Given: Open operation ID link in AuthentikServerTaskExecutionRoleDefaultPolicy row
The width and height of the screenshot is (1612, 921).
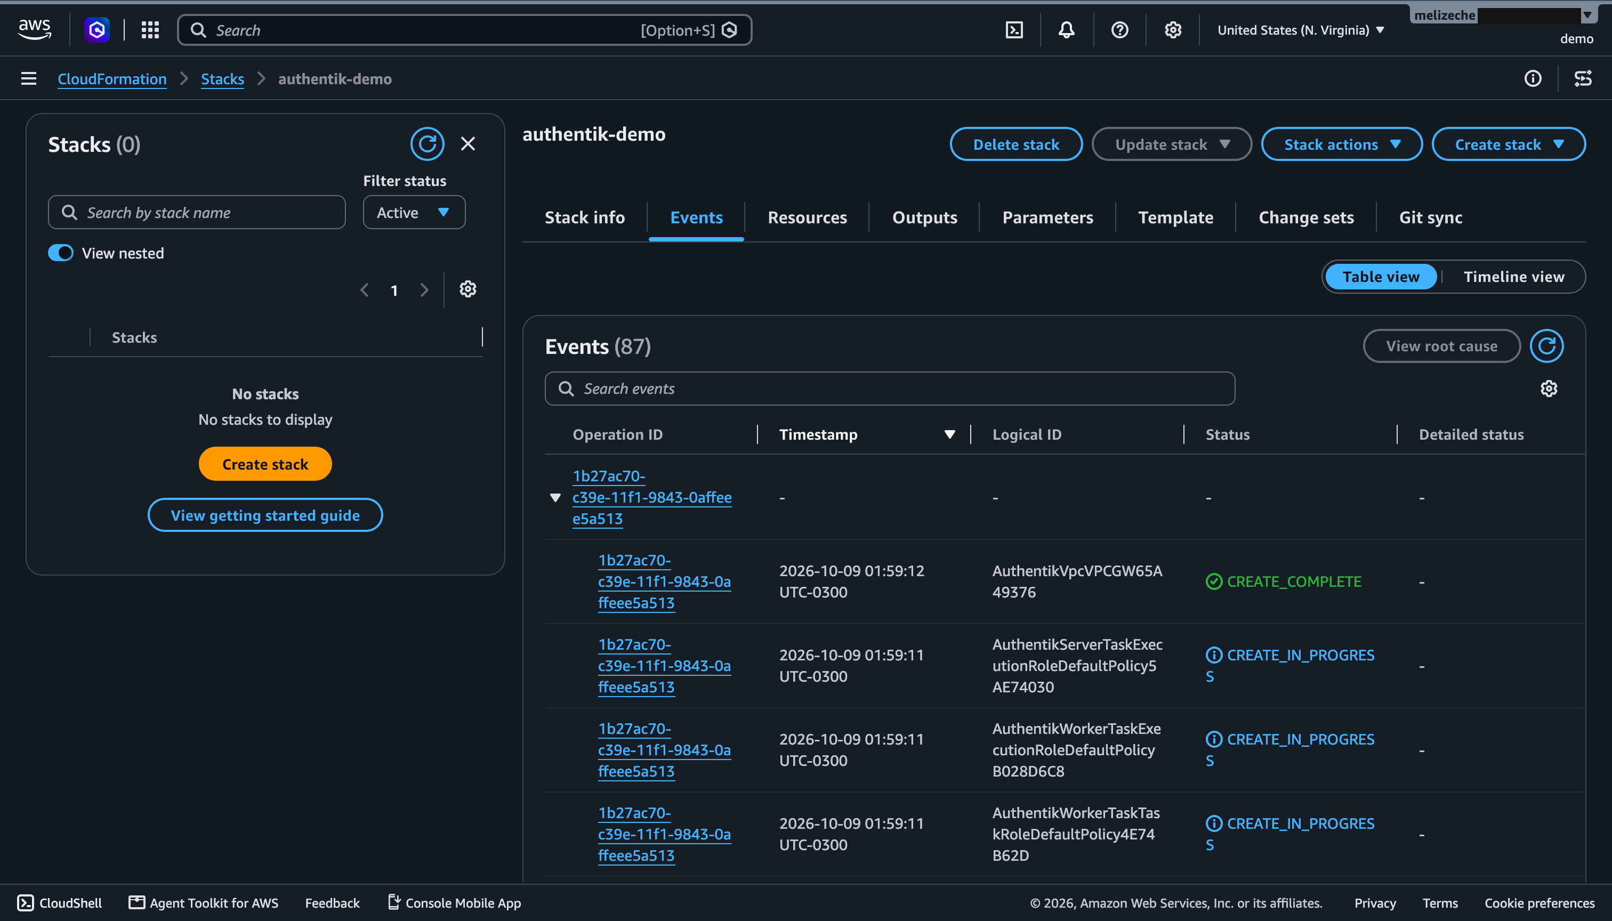Looking at the screenshot, I should click(x=664, y=666).
